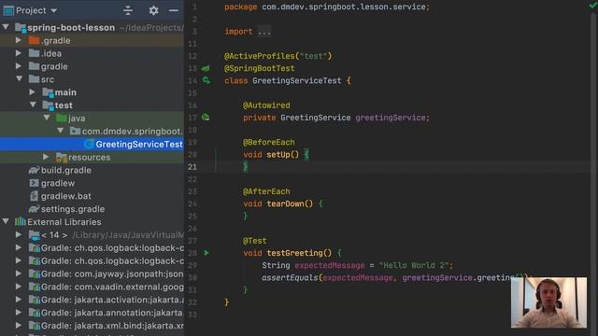598x336 pixels.
Task: Select Gradle: jakarta.activation library
Action: pos(112,300)
